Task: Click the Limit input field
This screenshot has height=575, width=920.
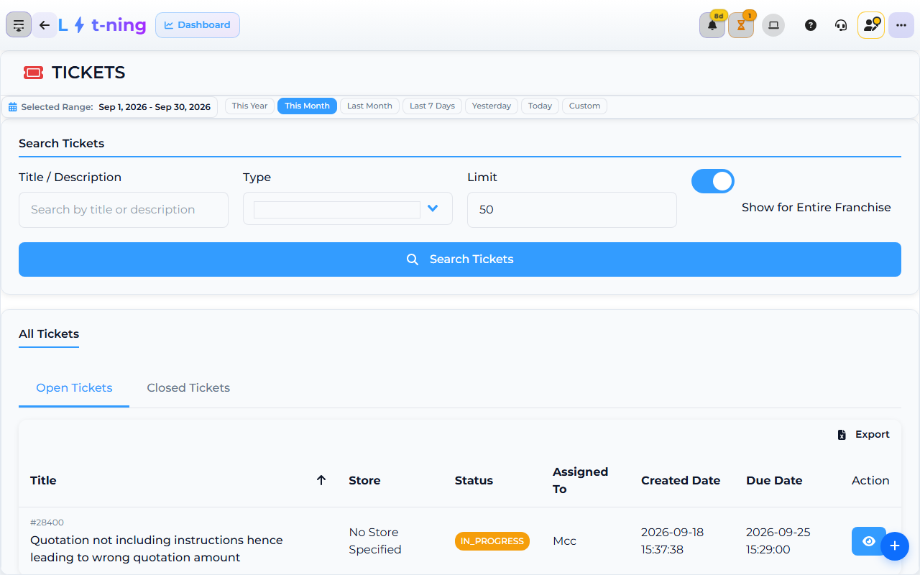Action: 572,210
